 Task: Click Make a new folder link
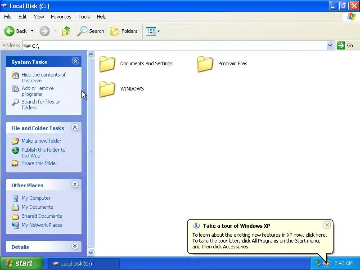point(41,141)
